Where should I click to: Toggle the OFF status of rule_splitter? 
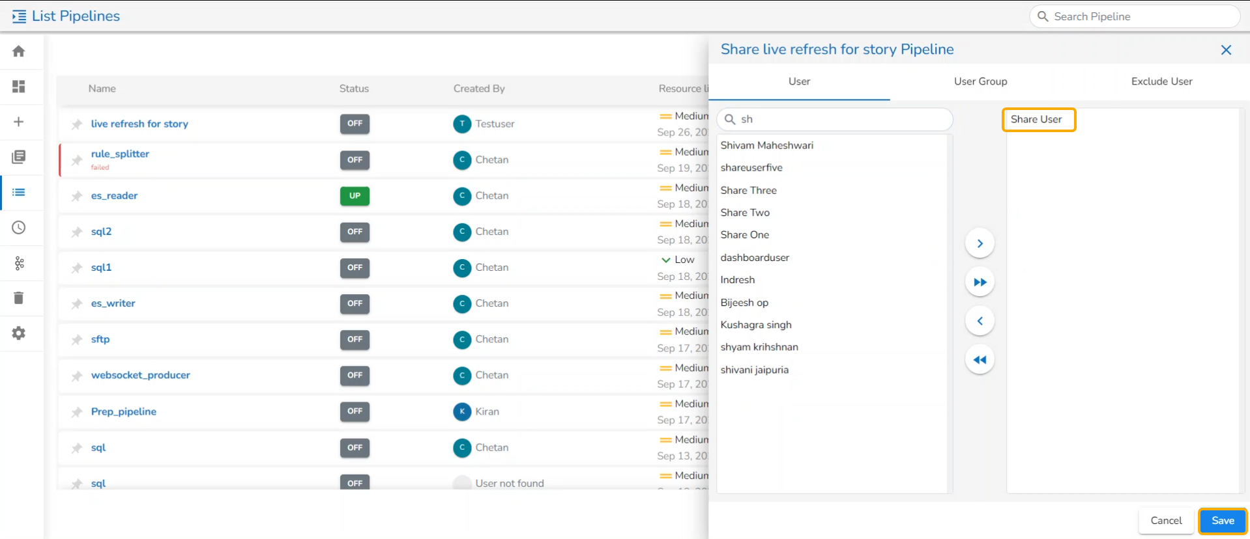coord(355,160)
